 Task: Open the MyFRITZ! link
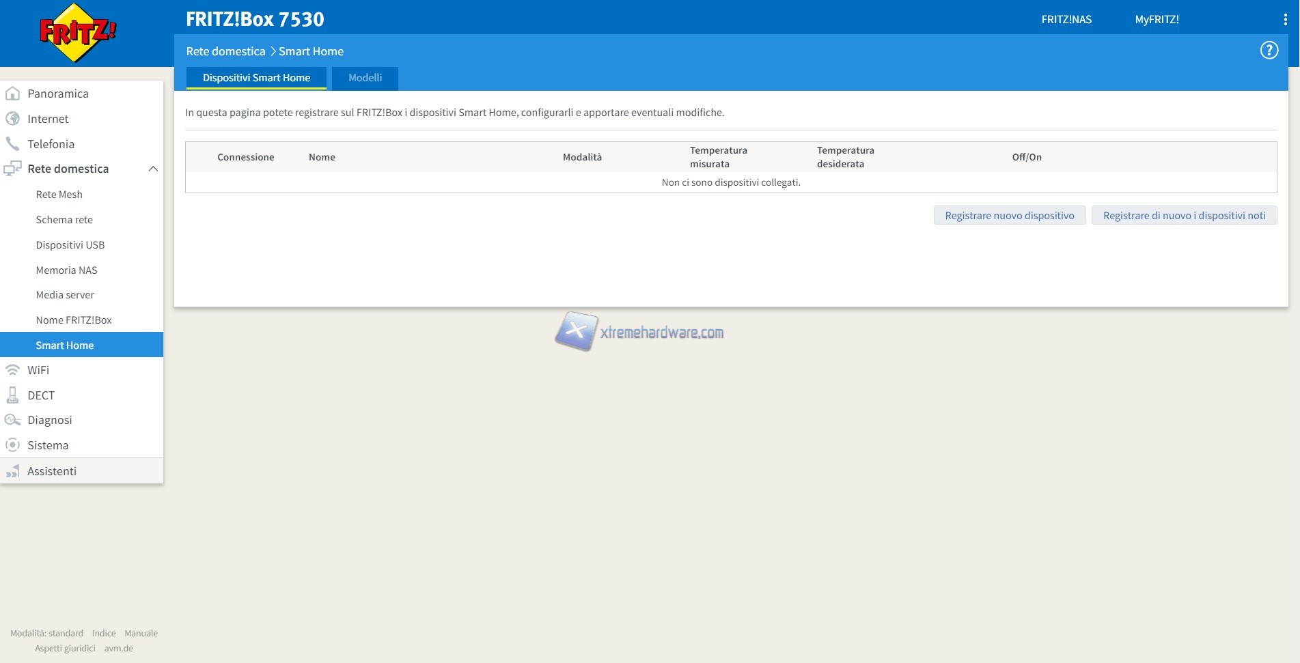click(1157, 20)
